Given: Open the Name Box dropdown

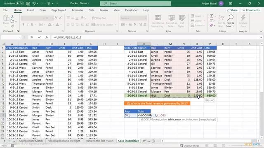Looking at the screenshot, I should [x=20, y=37].
